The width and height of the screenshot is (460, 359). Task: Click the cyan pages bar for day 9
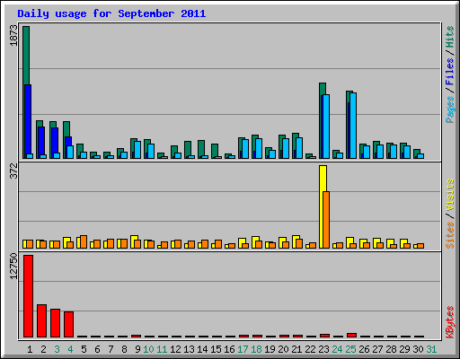click(x=137, y=150)
